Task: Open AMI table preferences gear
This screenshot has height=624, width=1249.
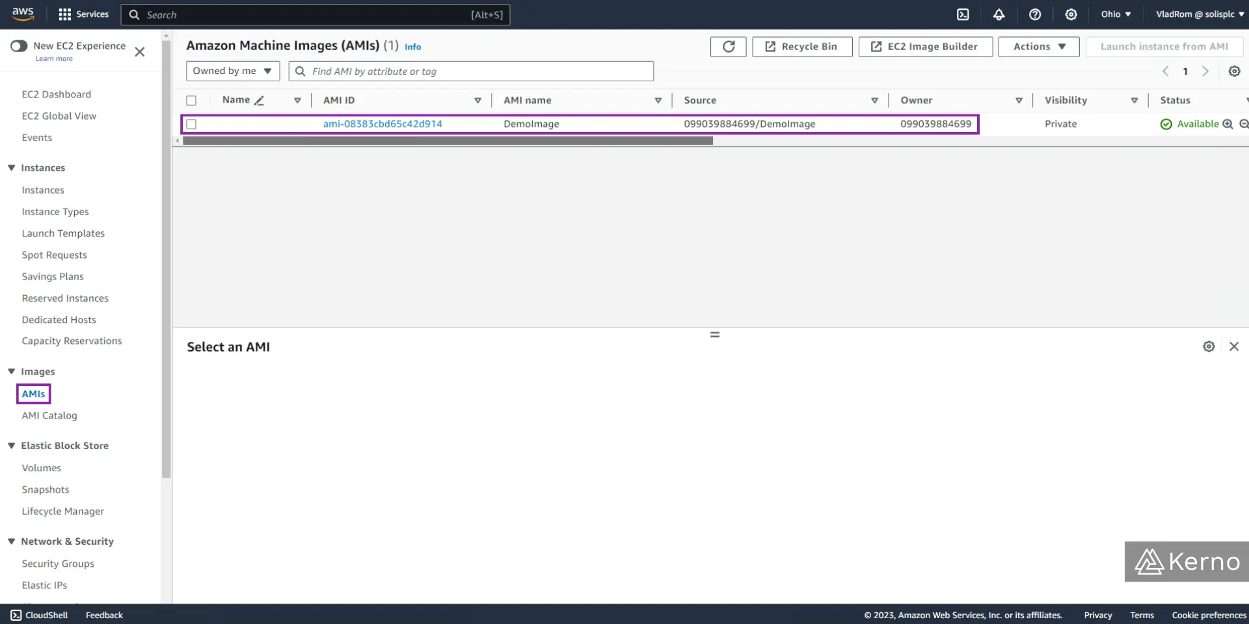Action: click(x=1234, y=71)
